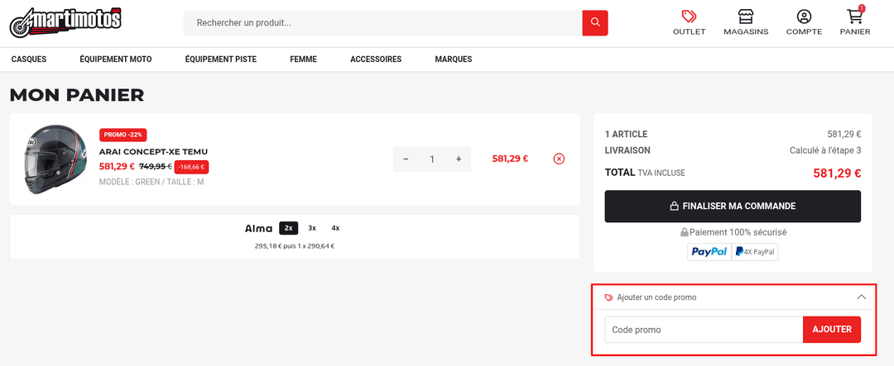Select Alma 2x installment option
The height and width of the screenshot is (366, 894).
tap(289, 228)
